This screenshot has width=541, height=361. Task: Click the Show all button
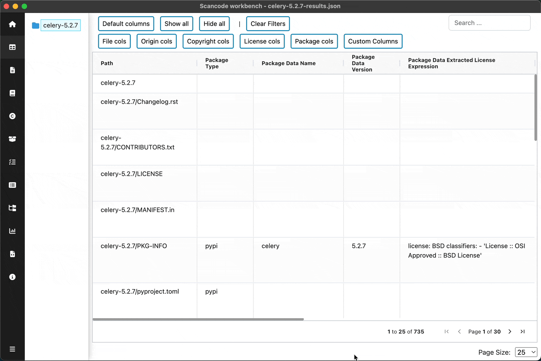pos(176,24)
